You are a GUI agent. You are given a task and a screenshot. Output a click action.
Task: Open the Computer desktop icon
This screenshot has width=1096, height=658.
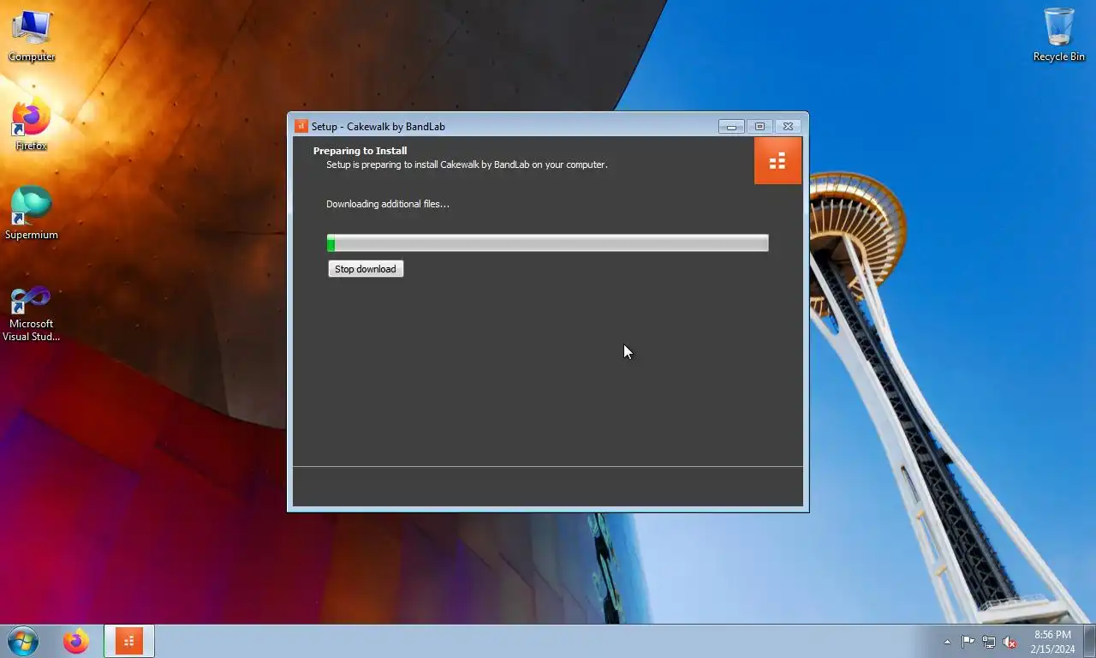coord(32,36)
